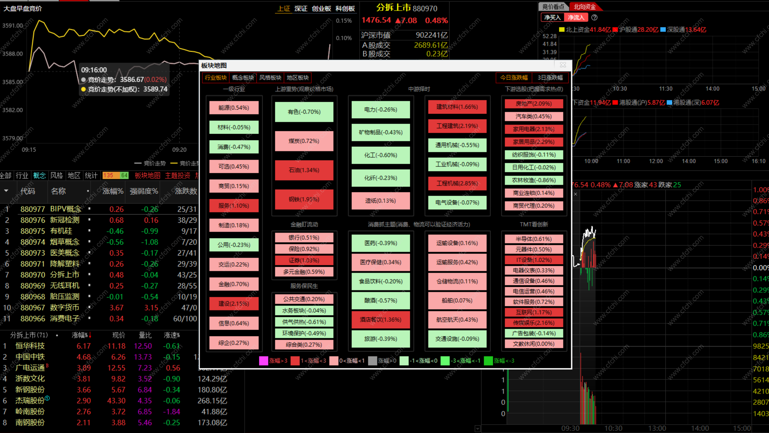Switch heat map to 3日涨跌幅
This screenshot has height=433, width=769.
tap(550, 78)
